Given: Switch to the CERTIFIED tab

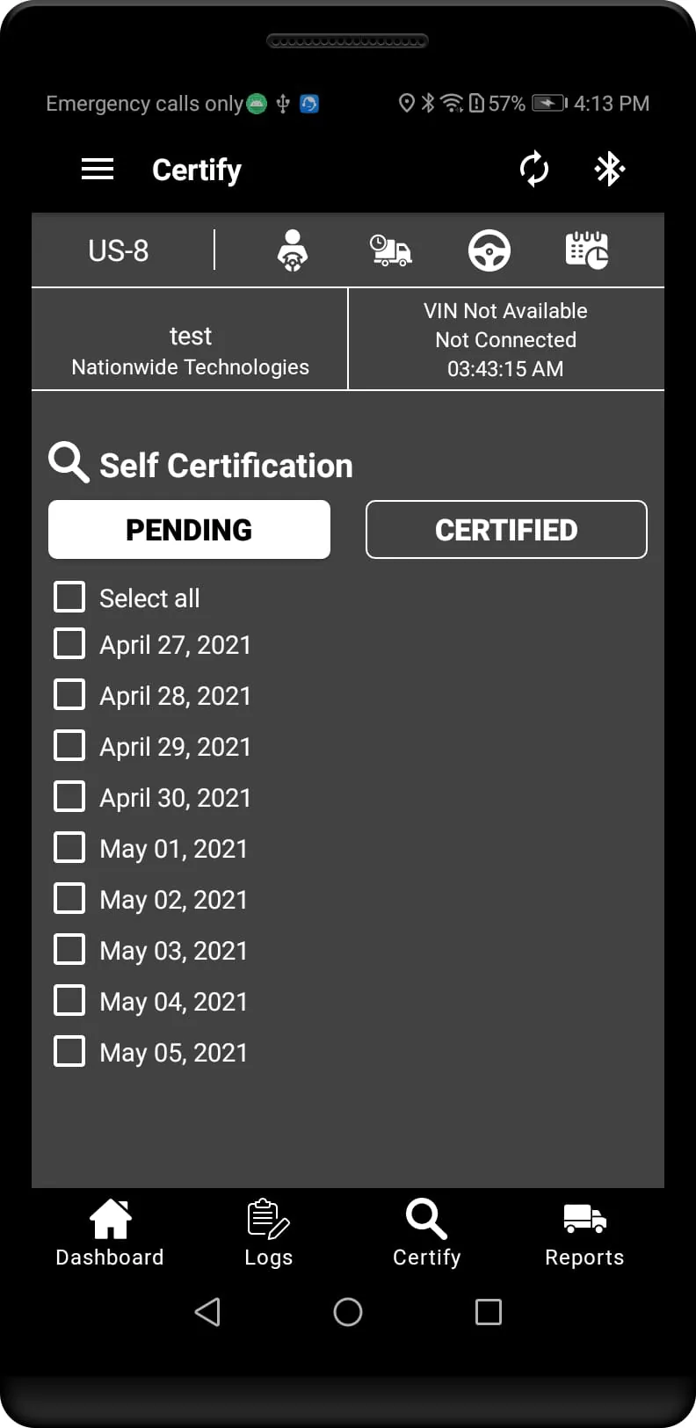Looking at the screenshot, I should (x=506, y=530).
